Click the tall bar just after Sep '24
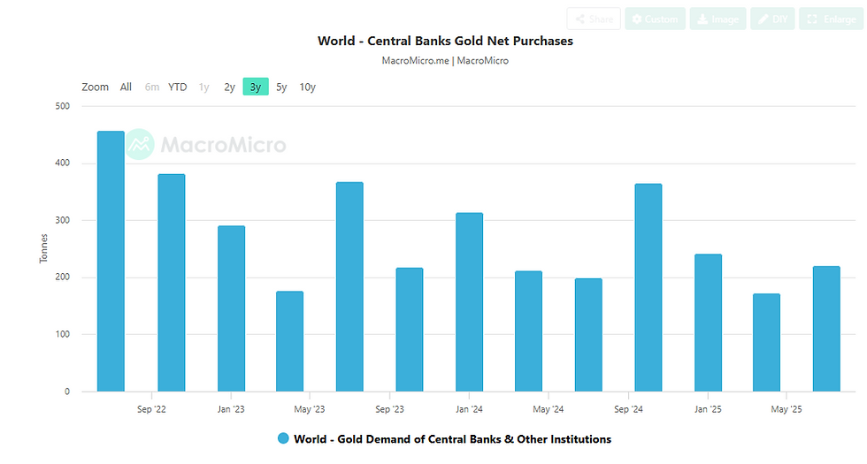Screen dimensions: 867x464 [648, 288]
